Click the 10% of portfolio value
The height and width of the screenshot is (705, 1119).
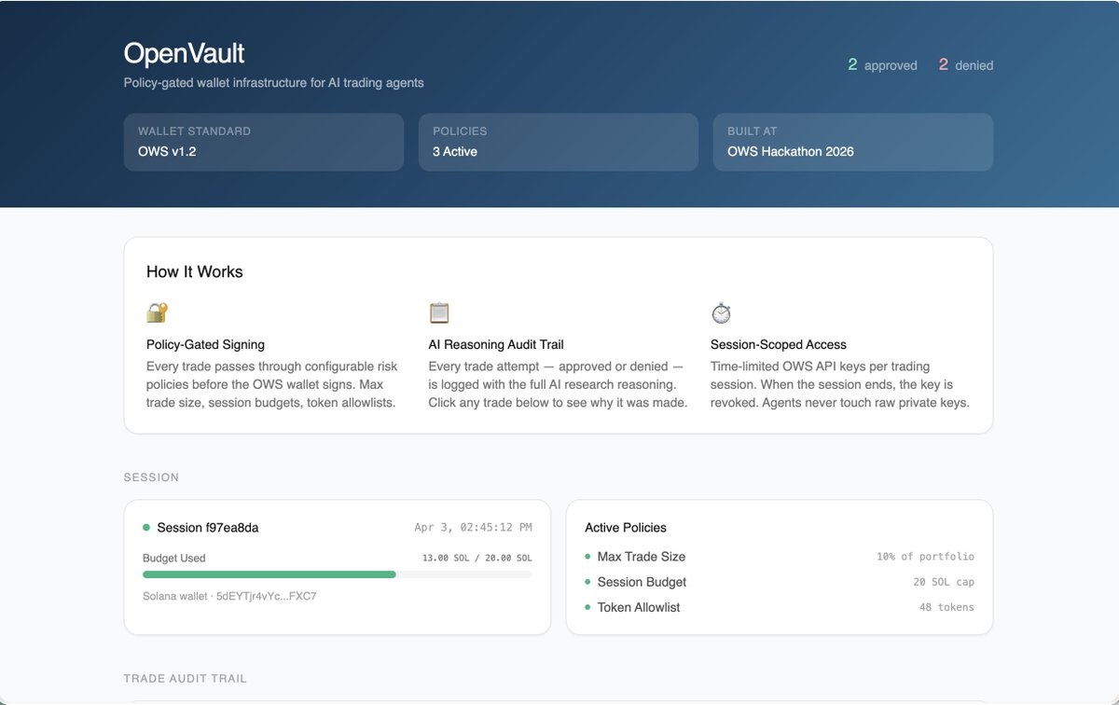(x=925, y=557)
